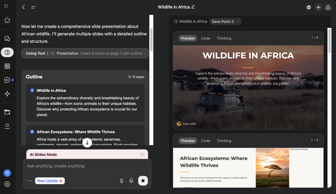Open settings hexagon icon at sidebar bottom

(7, 184)
